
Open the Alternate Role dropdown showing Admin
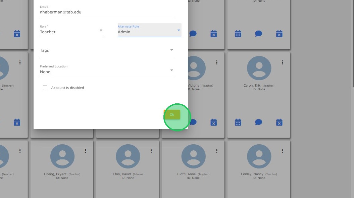click(149, 30)
